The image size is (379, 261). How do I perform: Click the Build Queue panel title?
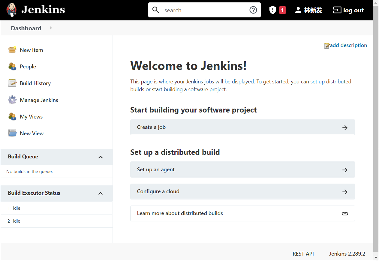pos(23,157)
